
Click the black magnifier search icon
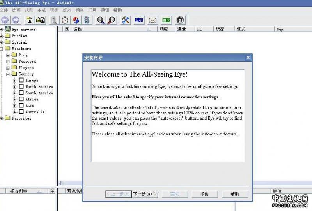(x=101, y=20)
